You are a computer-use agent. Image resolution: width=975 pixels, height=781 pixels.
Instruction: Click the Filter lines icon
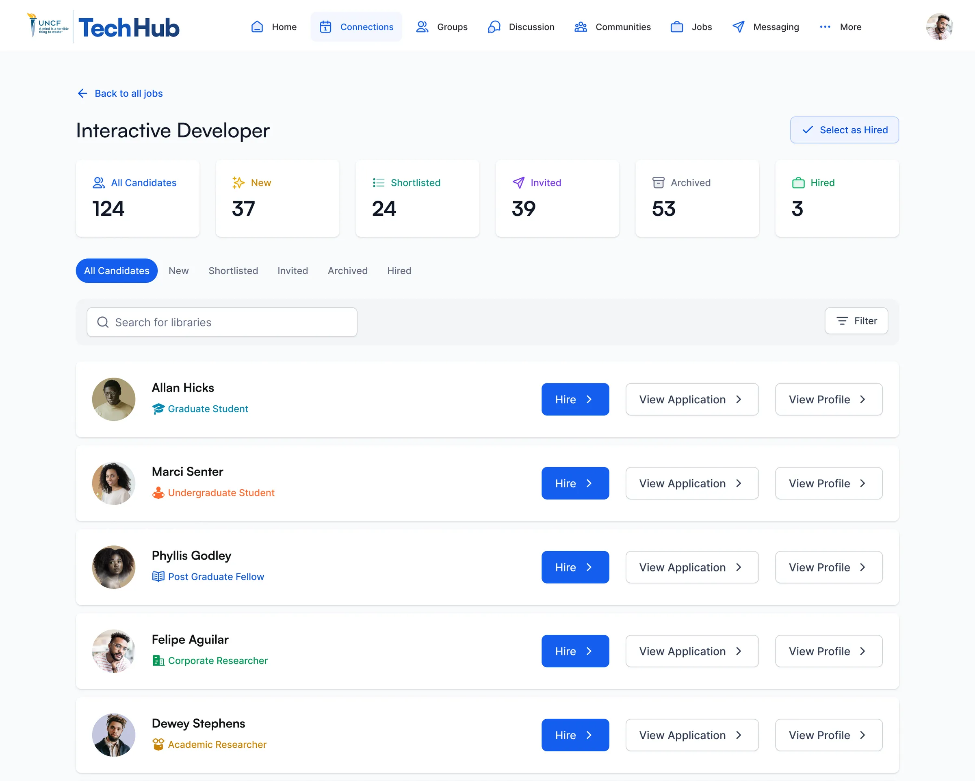click(842, 320)
